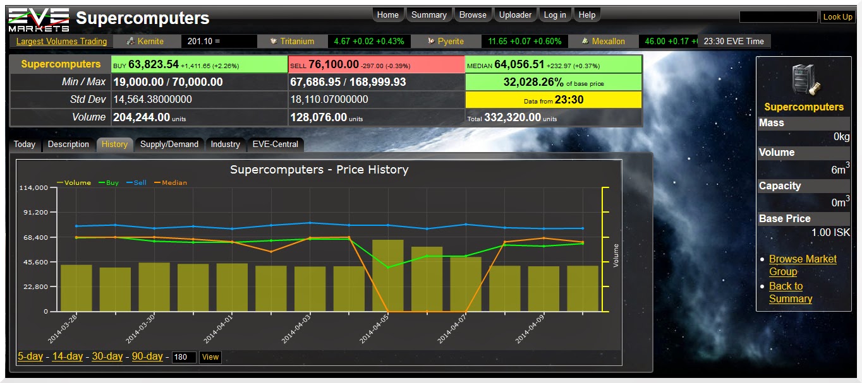Click the Data from 23:30 cell
Viewport: 862px width, 383px height.
(554, 100)
